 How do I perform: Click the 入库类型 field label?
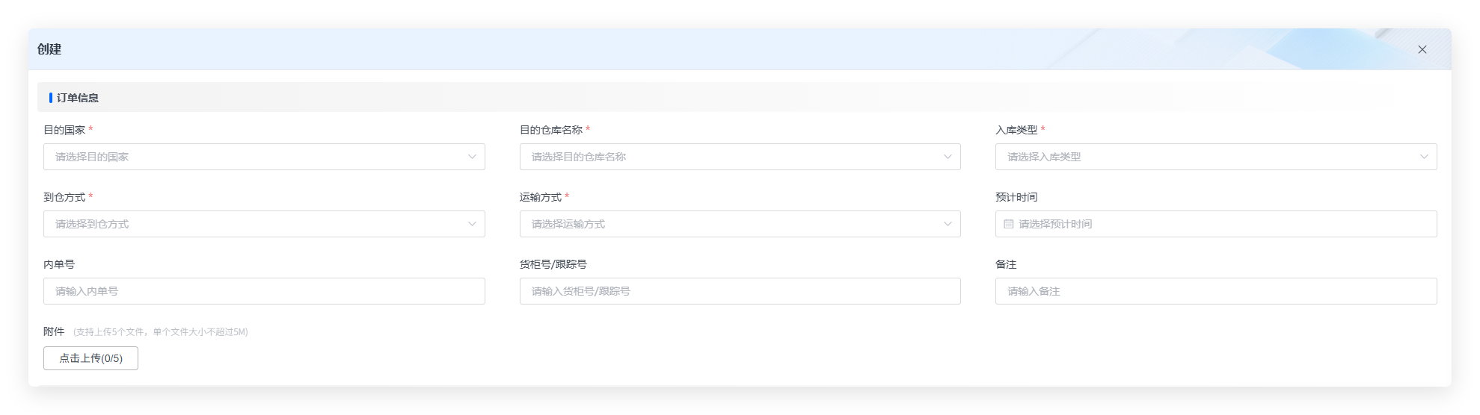click(1016, 130)
